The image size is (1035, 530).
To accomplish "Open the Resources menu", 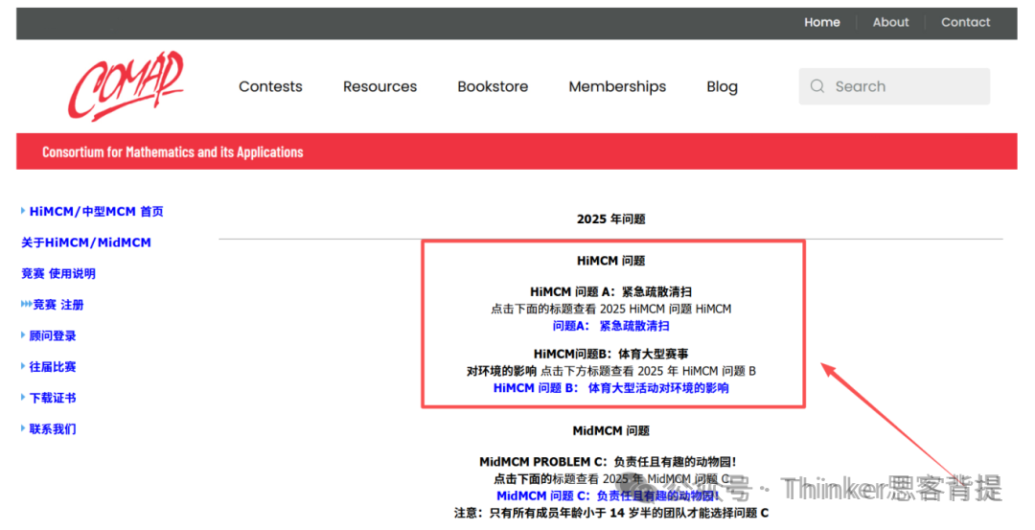I will click(380, 86).
